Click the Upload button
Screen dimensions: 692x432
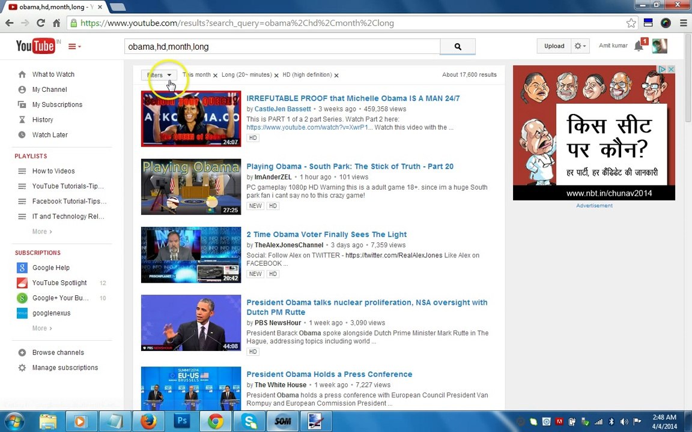554,46
